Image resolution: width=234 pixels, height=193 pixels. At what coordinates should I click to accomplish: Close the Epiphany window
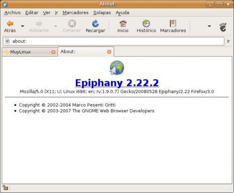point(228,4)
